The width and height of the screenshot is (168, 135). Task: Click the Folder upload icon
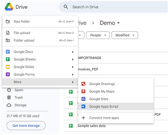(x=8, y=40)
